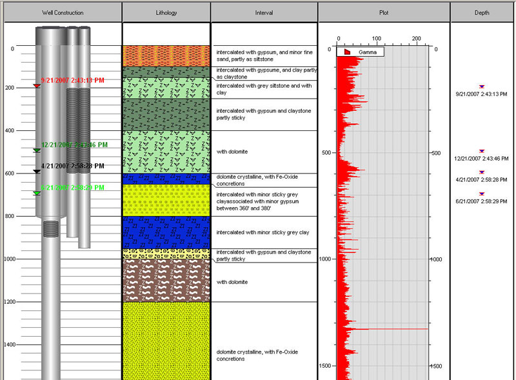516x380 pixels.
Task: Select the dark green water level marker 12/21/2007
Action: click(37, 150)
